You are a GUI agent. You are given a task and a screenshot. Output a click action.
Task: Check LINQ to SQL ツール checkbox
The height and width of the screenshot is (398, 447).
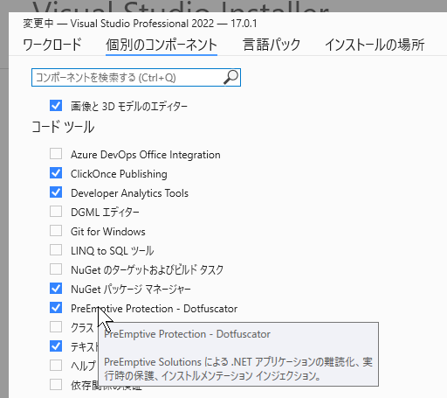pyautogui.click(x=56, y=250)
